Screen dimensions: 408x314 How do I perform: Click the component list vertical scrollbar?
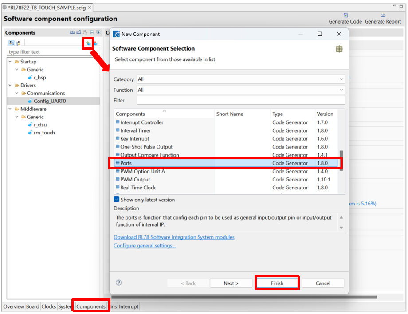point(341,160)
